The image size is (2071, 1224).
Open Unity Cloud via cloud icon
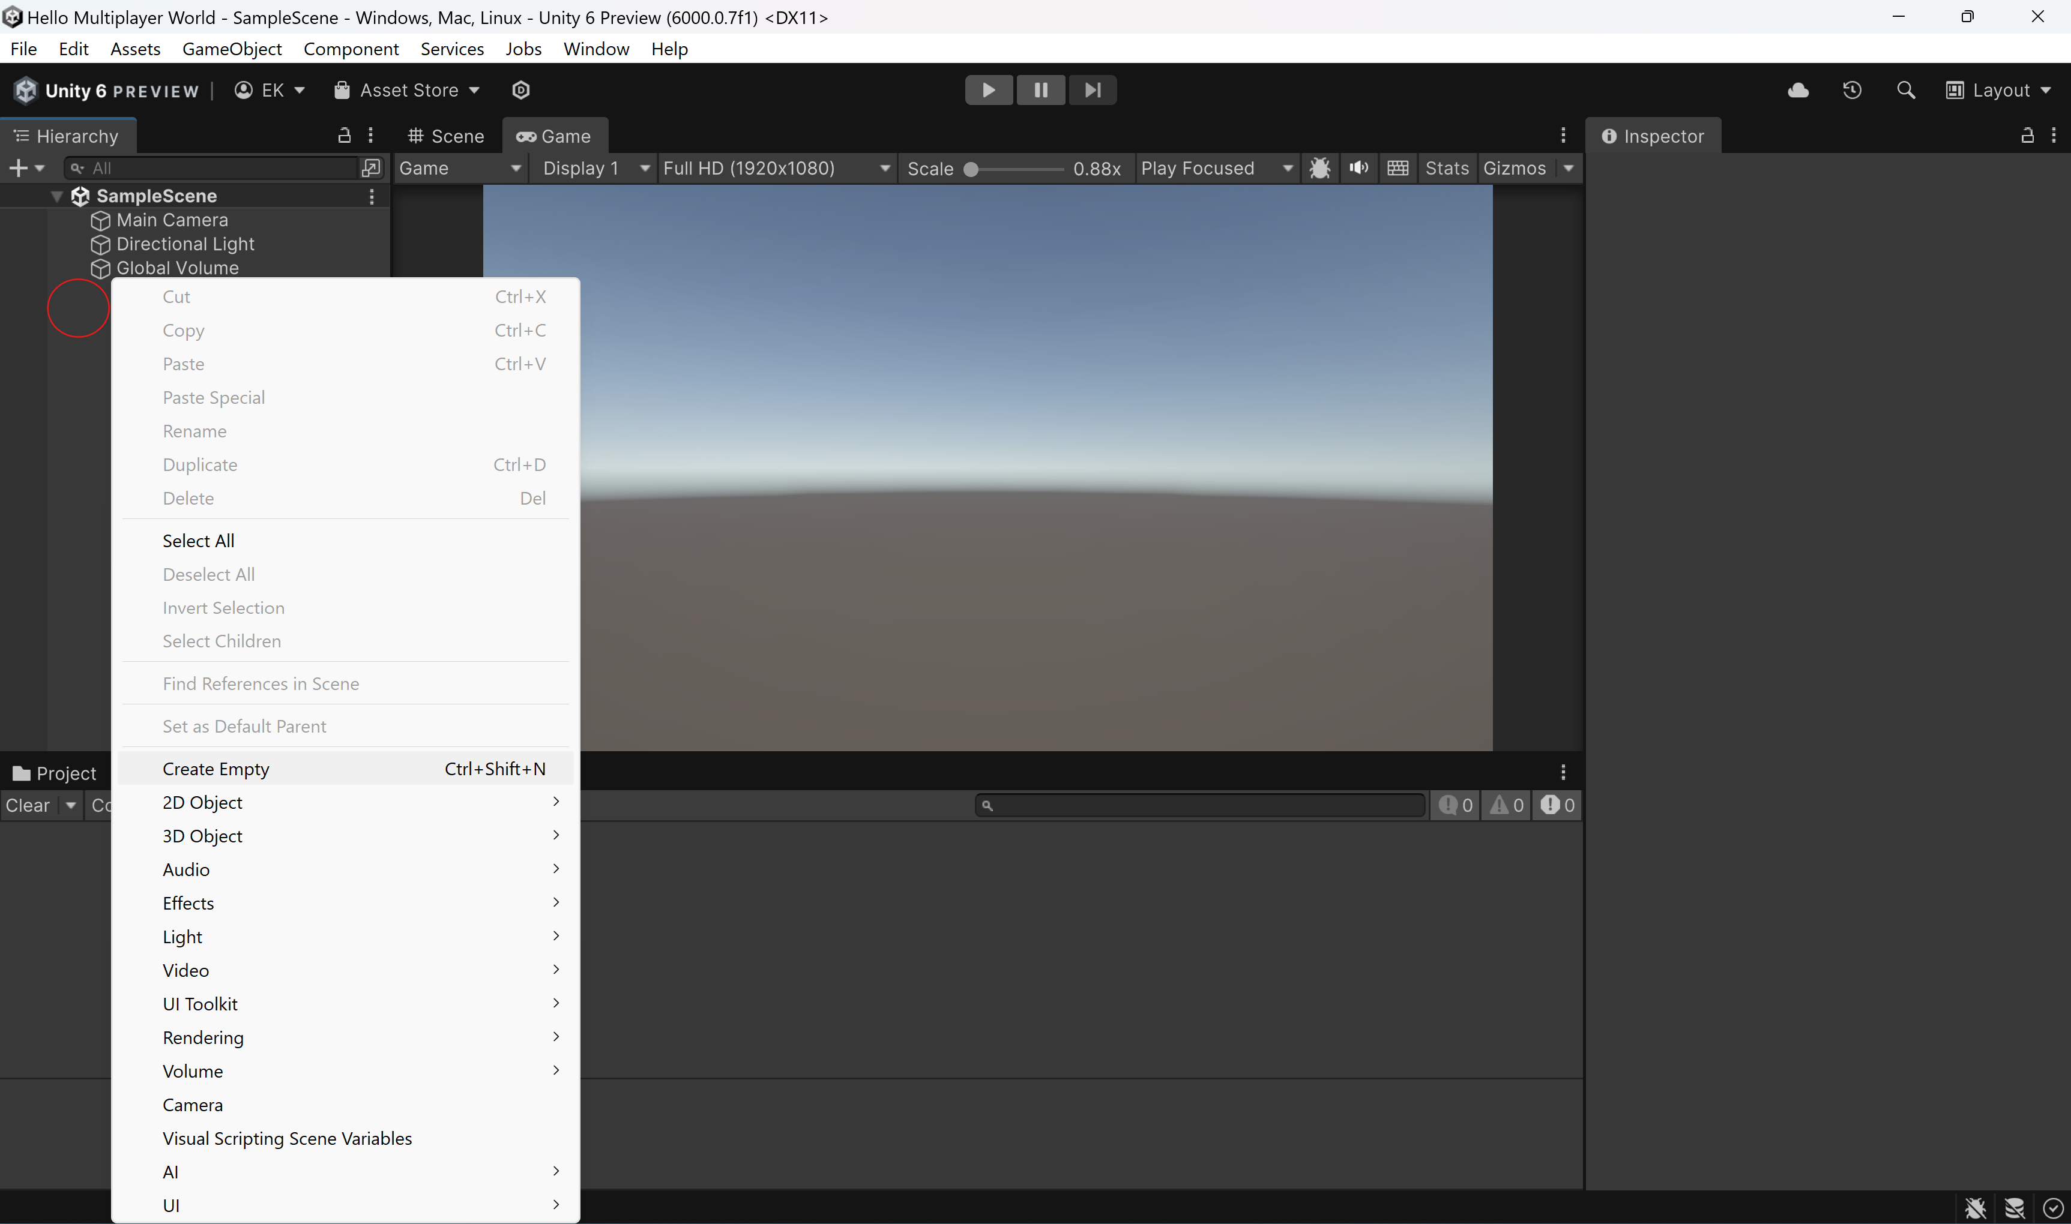pos(1798,90)
